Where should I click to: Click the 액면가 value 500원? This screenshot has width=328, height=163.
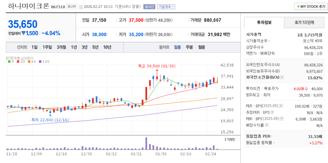[308, 54]
